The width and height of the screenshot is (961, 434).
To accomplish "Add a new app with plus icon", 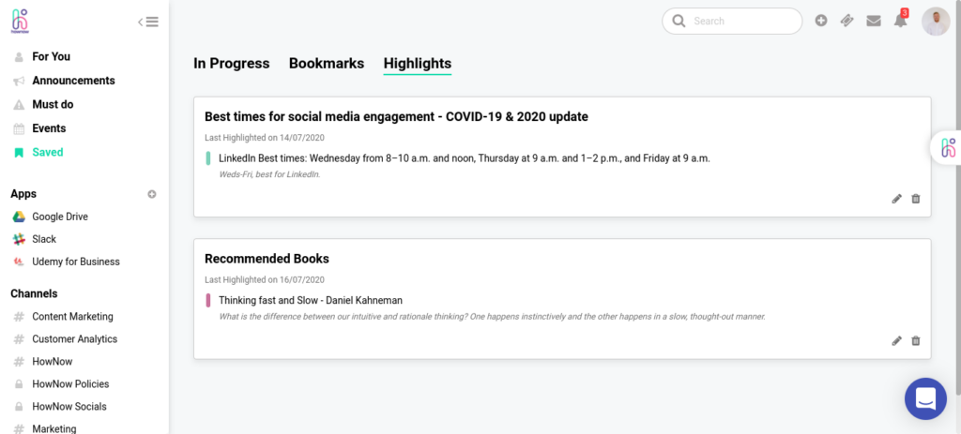I will click(x=152, y=194).
